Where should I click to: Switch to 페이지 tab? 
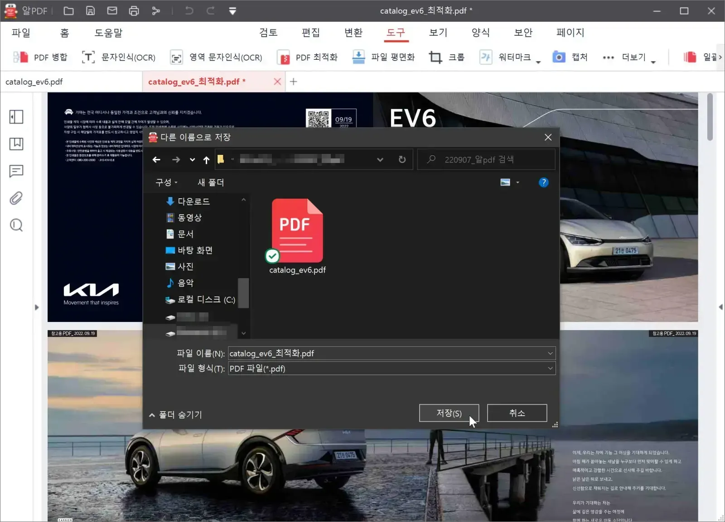click(x=570, y=33)
